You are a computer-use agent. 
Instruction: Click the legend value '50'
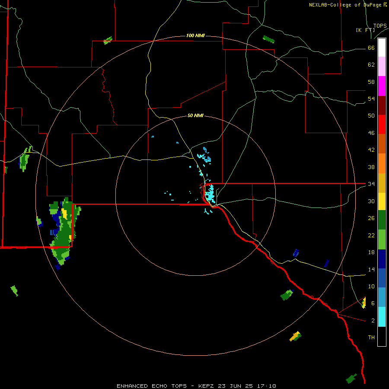371,116
